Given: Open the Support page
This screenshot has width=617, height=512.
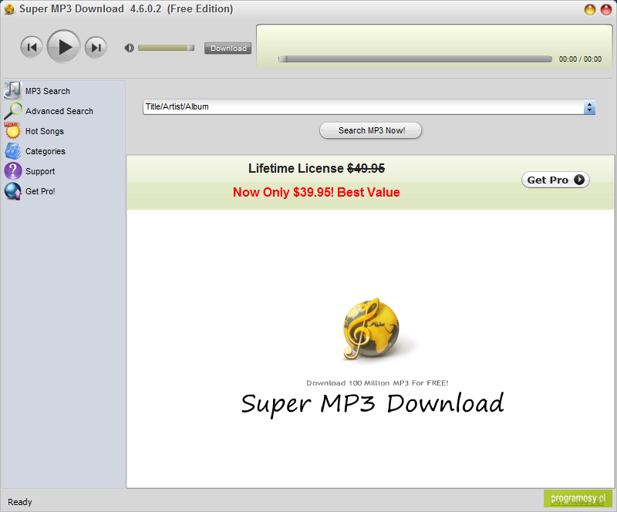Looking at the screenshot, I should 40,171.
